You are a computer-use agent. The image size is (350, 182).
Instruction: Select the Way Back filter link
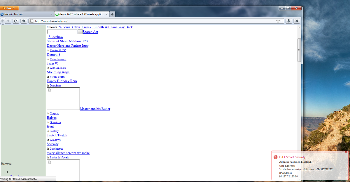click(x=125, y=27)
